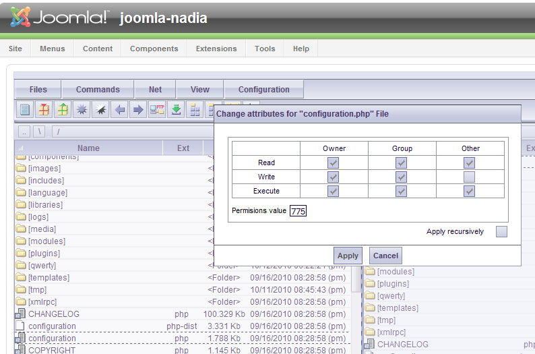Click the pack archive icon with red arrow

coord(44,110)
